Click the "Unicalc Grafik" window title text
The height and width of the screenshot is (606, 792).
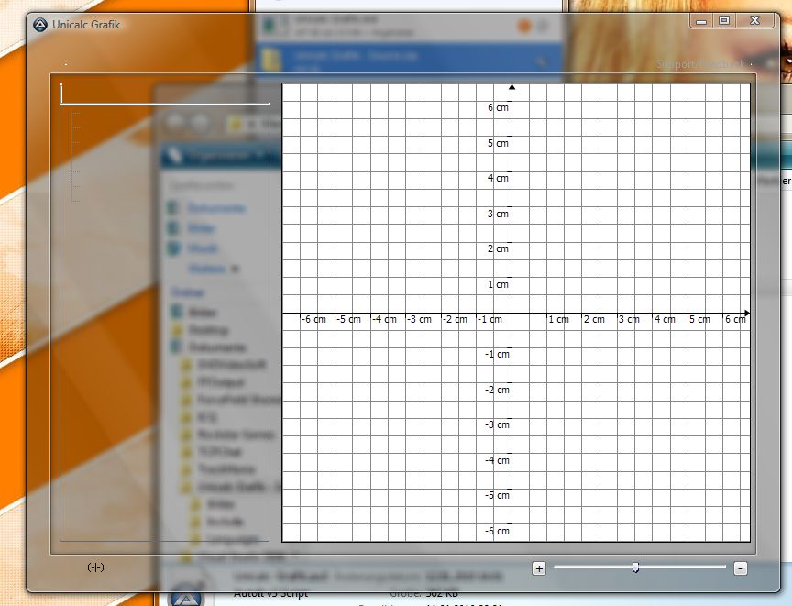point(87,25)
